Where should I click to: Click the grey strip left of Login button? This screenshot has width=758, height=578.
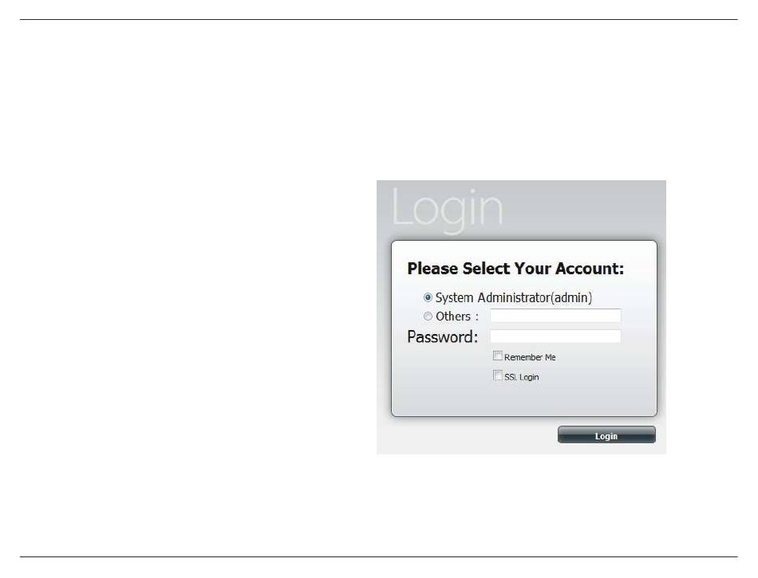point(467,435)
